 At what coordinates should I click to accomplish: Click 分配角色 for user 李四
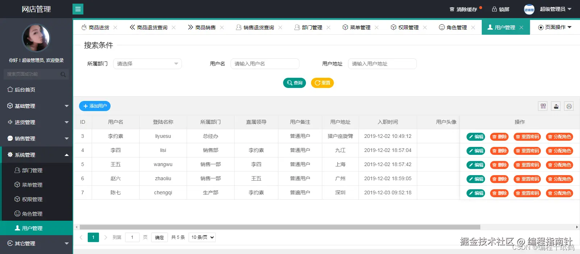coord(559,151)
